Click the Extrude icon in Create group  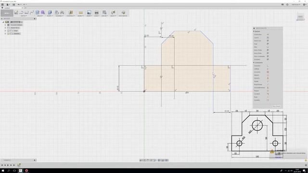click(x=38, y=12)
